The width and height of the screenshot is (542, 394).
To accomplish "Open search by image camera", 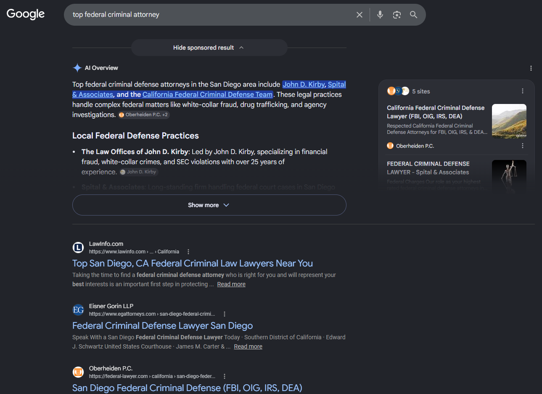I will click(x=397, y=15).
